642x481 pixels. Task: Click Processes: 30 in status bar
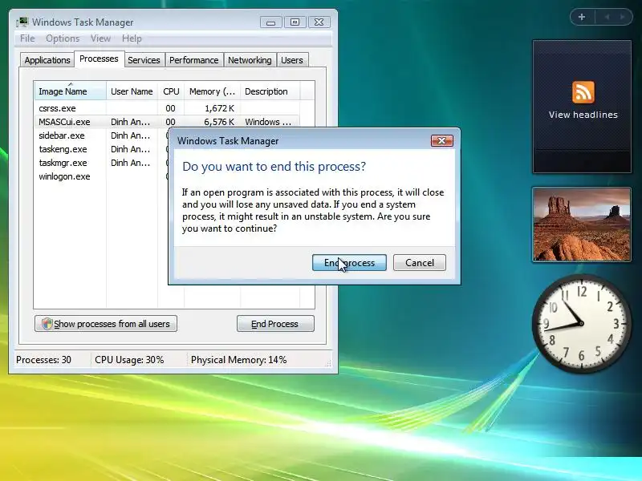[43, 360]
